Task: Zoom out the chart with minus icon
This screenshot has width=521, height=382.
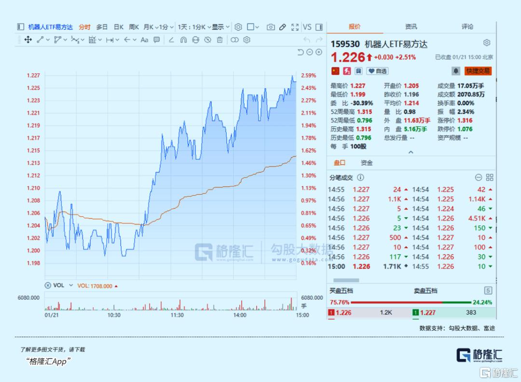Action: (310, 52)
